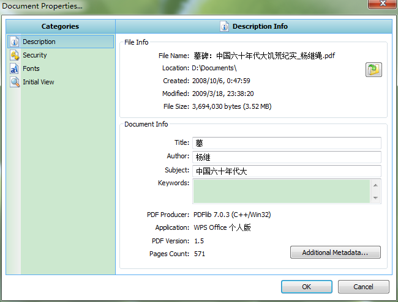Click the created date 2008/10/6, 0:47:59

(221, 81)
